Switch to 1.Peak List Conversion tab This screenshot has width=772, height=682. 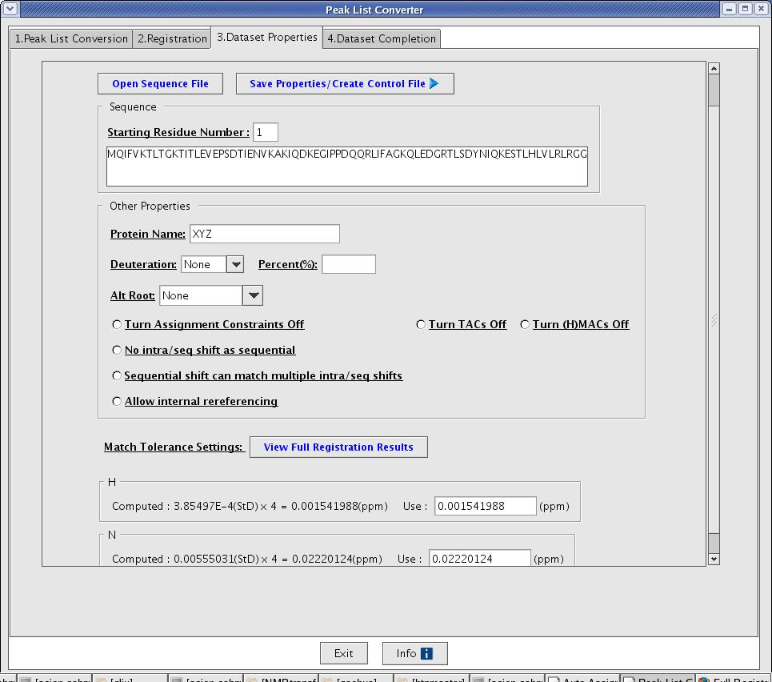coord(71,38)
